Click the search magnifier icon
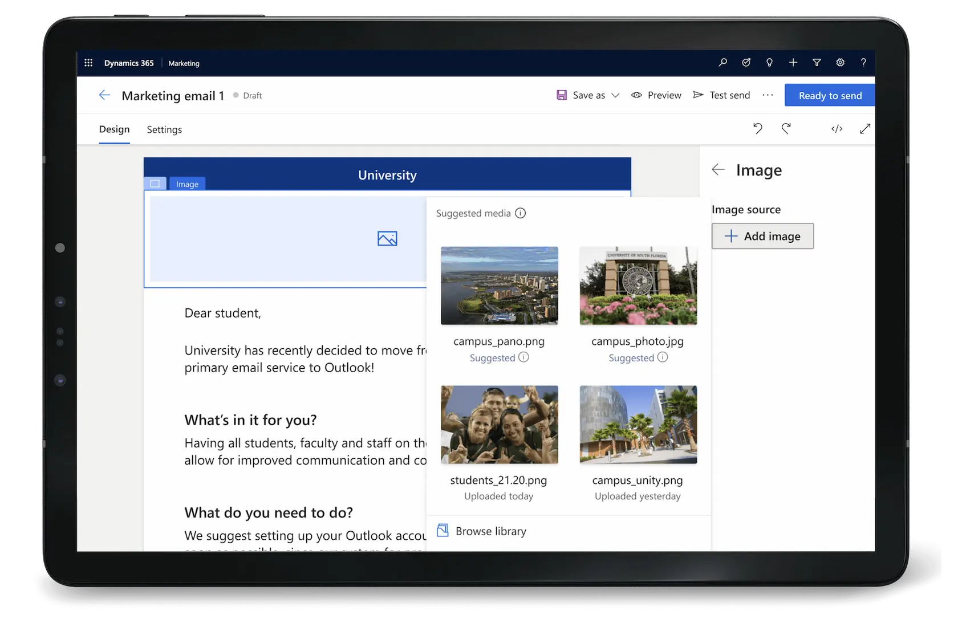Viewport: 958px width, 627px height. (722, 63)
